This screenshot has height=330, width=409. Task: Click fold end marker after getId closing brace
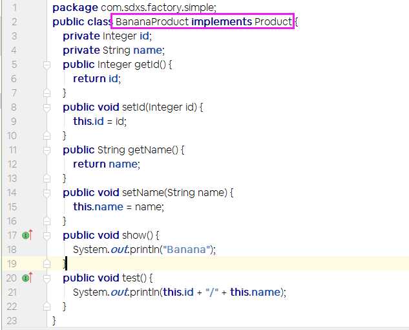(x=47, y=93)
